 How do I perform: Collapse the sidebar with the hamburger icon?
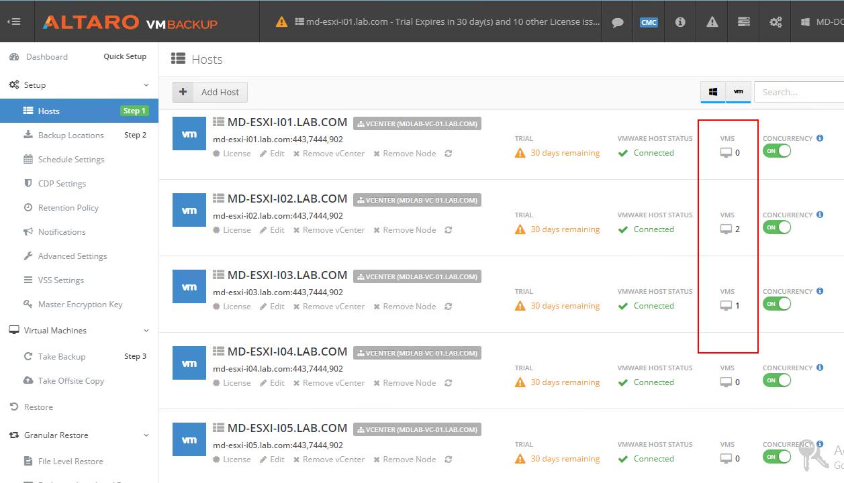13,21
